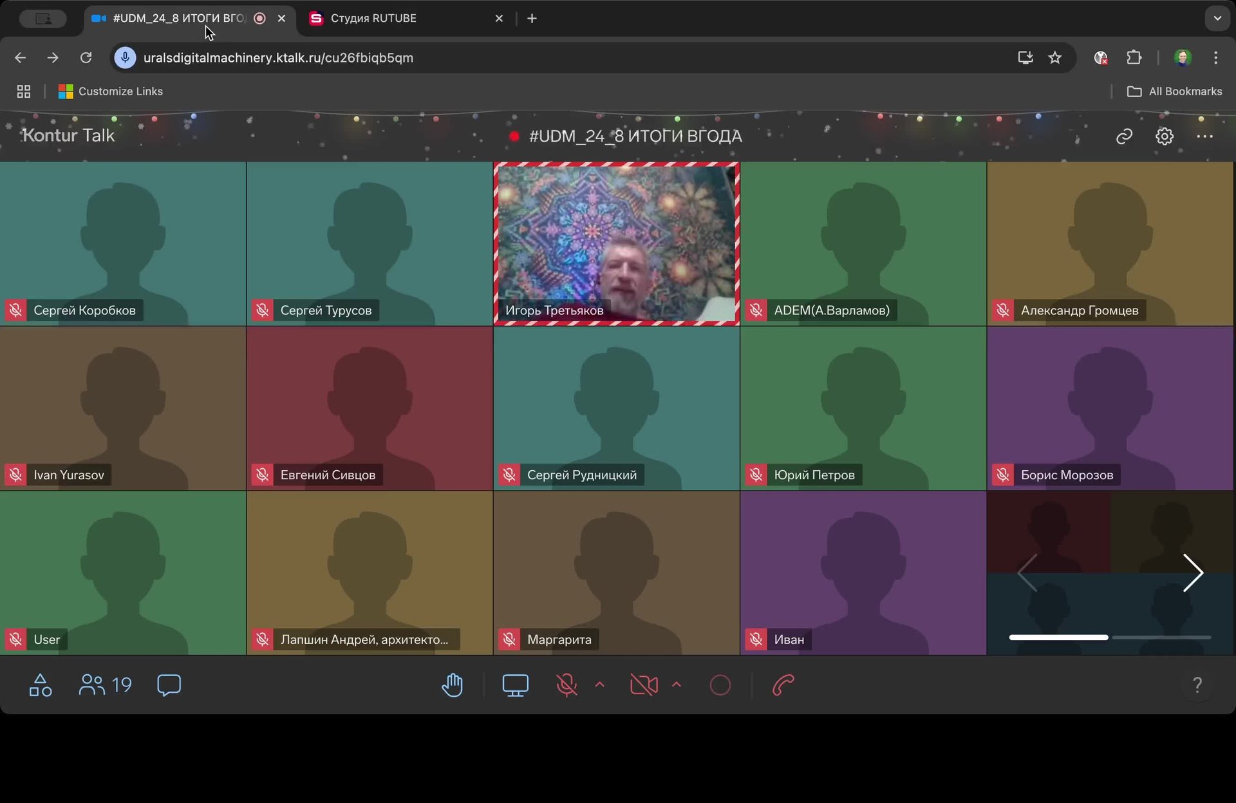Raise hand in the meeting

click(453, 685)
